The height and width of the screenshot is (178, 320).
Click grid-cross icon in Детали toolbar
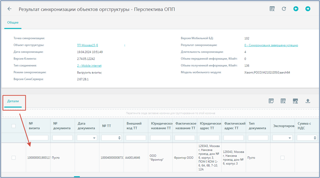pos(283,101)
